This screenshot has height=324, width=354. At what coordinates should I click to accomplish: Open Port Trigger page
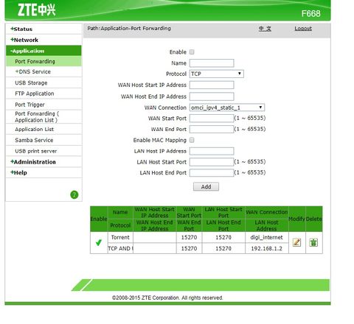29,105
